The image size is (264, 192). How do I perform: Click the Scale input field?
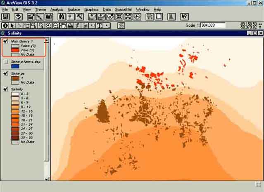tap(213, 25)
